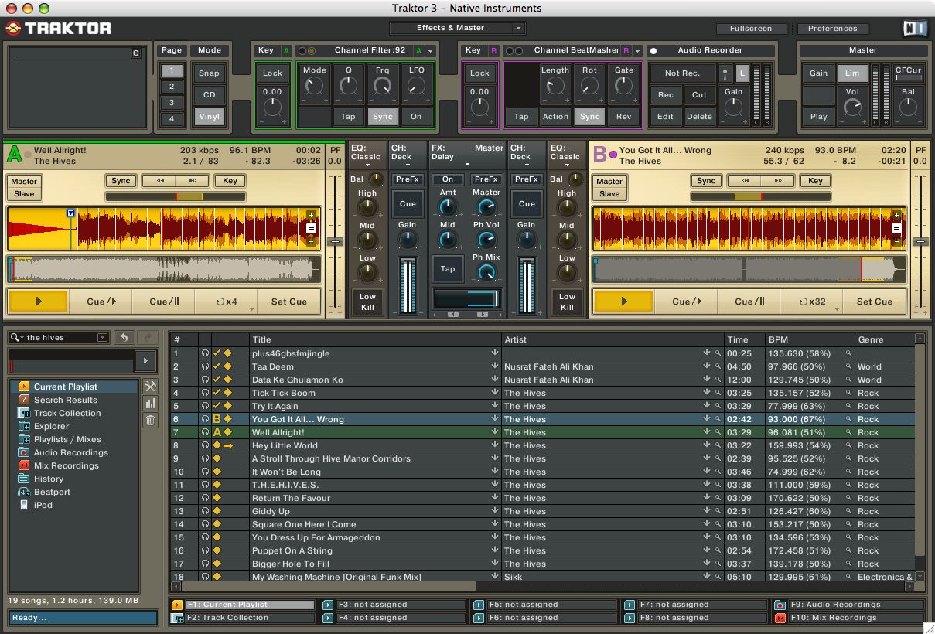Image resolution: width=935 pixels, height=634 pixels.
Task: Toggle Snap mode
Action: click(x=209, y=73)
